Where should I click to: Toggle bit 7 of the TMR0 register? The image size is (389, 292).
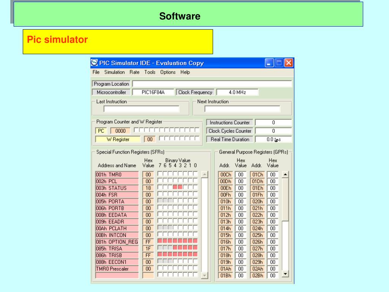(x=160, y=173)
